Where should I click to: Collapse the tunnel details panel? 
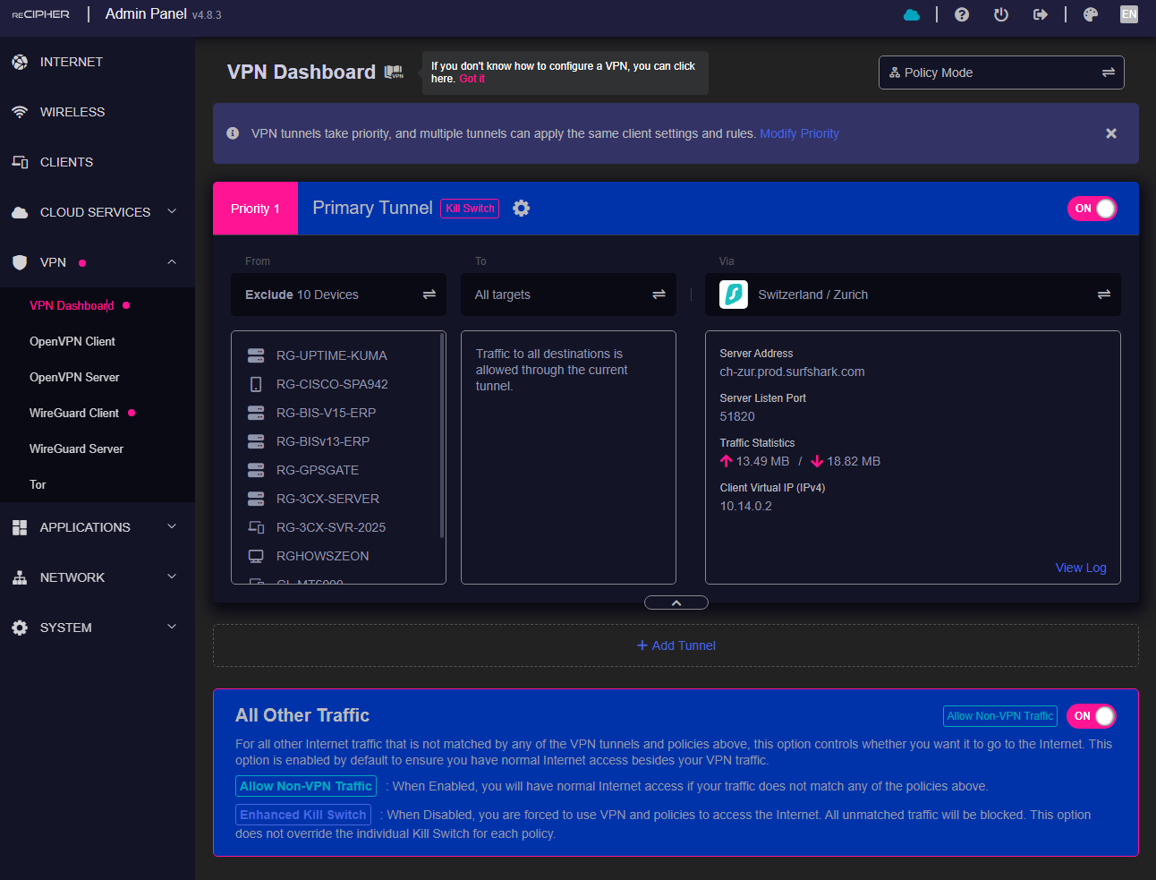(676, 602)
